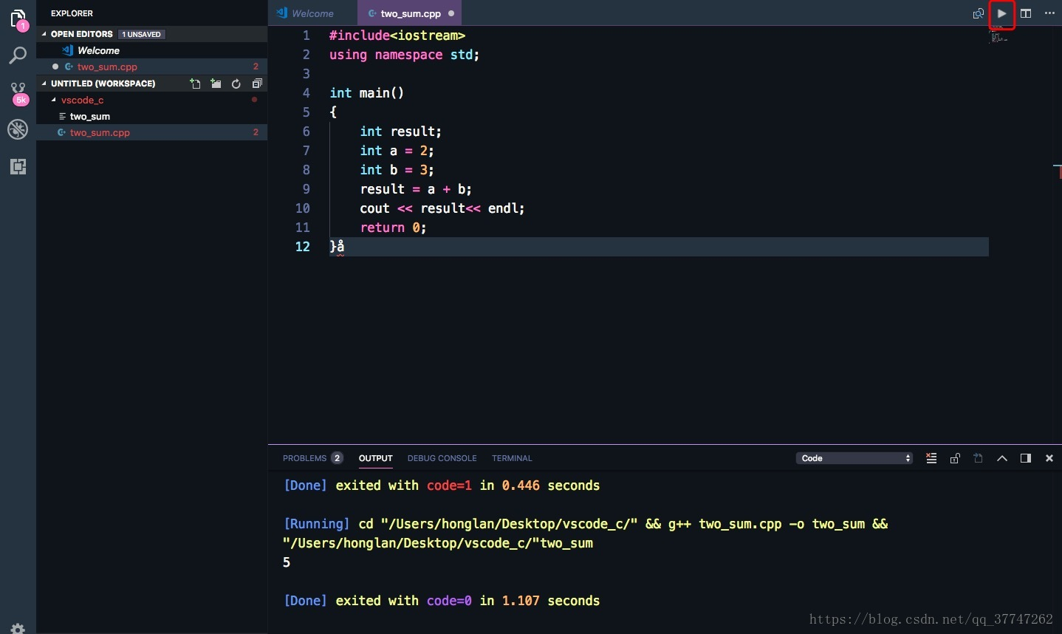Create a new file in workspace
This screenshot has height=634, width=1062.
point(195,83)
